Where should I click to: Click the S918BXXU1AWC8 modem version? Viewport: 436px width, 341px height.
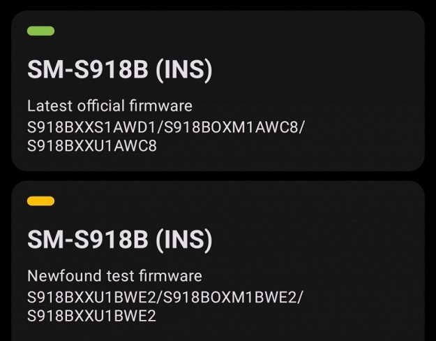click(x=92, y=146)
